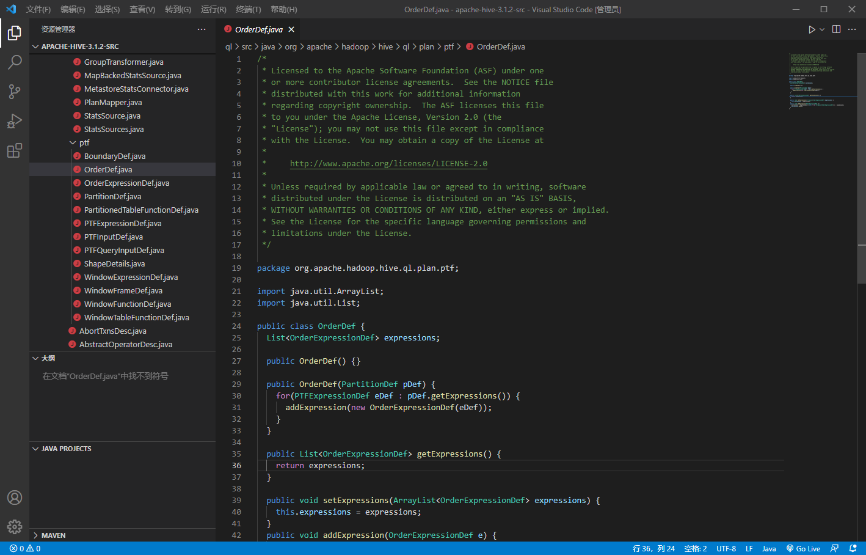Image resolution: width=866 pixels, height=555 pixels.
Task: Collapse the ptf folder in tree
Action: (x=122, y=142)
